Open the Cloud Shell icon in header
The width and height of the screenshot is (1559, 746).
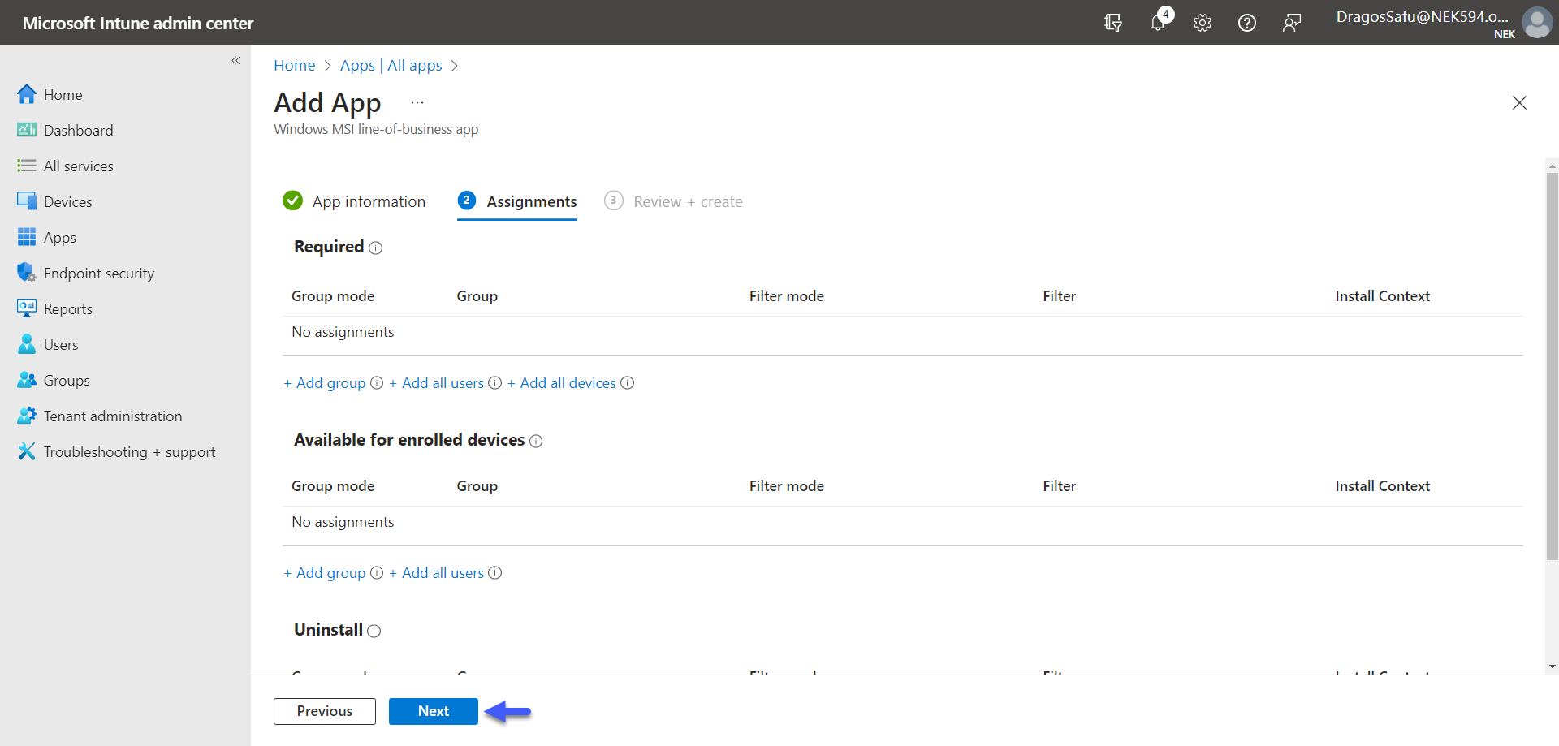pyautogui.click(x=1113, y=23)
